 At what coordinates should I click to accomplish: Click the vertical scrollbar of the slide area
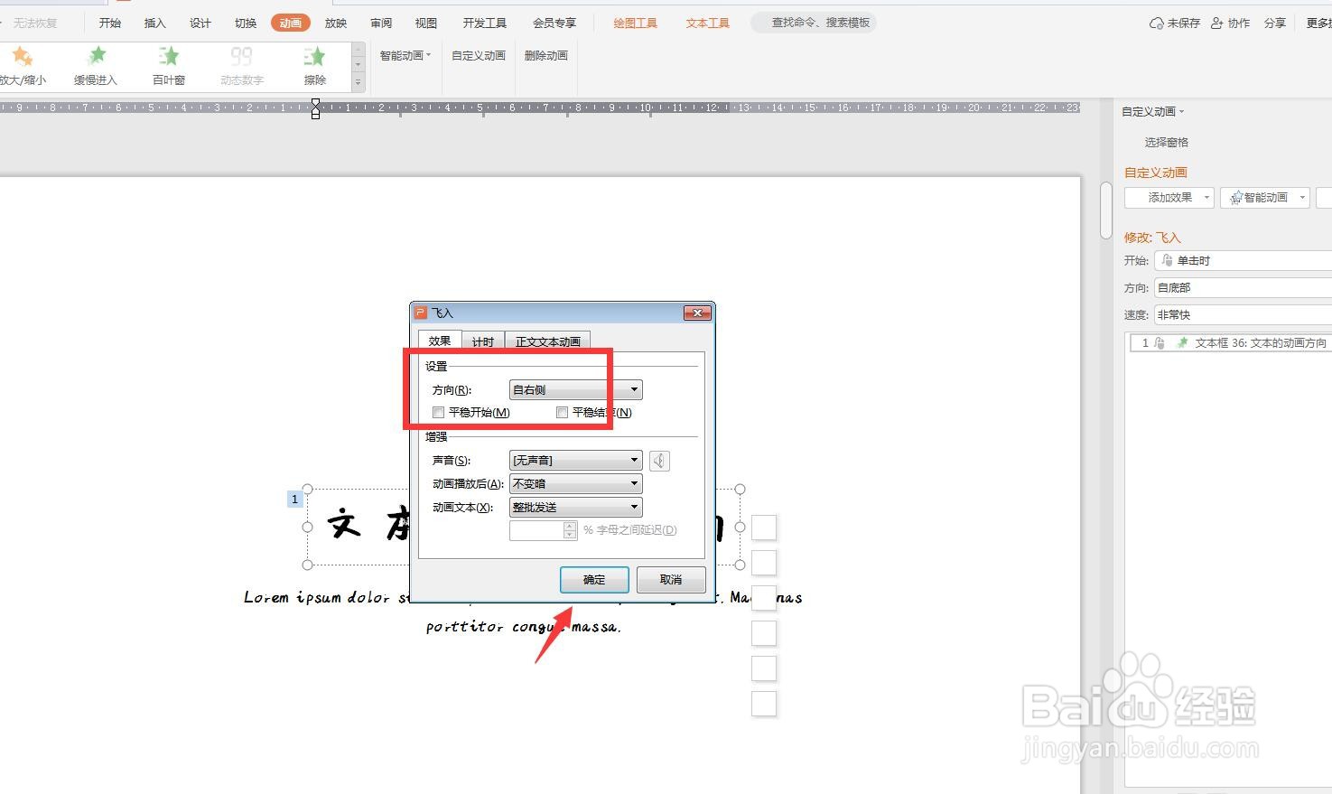click(x=1106, y=210)
